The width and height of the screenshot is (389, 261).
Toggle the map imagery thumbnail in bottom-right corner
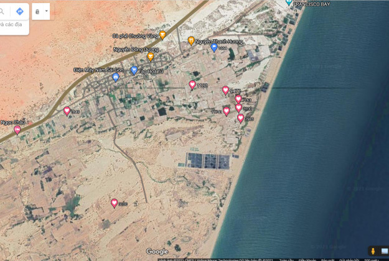point(385,251)
